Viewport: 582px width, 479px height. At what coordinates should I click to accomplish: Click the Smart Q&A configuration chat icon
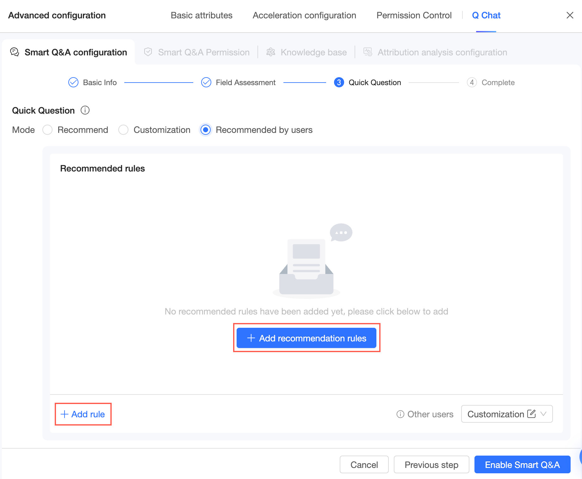pos(15,52)
